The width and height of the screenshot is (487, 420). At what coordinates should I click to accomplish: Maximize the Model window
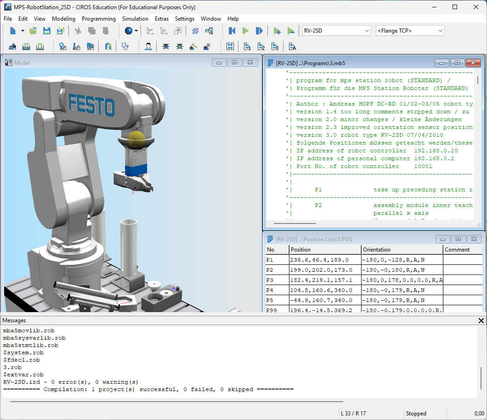pos(234,62)
